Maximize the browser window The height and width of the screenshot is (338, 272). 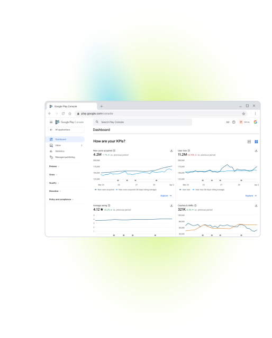[247, 106]
